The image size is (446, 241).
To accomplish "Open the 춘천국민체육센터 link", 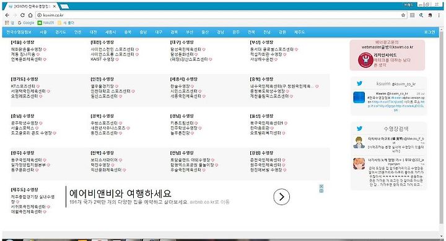I will tap(265, 160).
